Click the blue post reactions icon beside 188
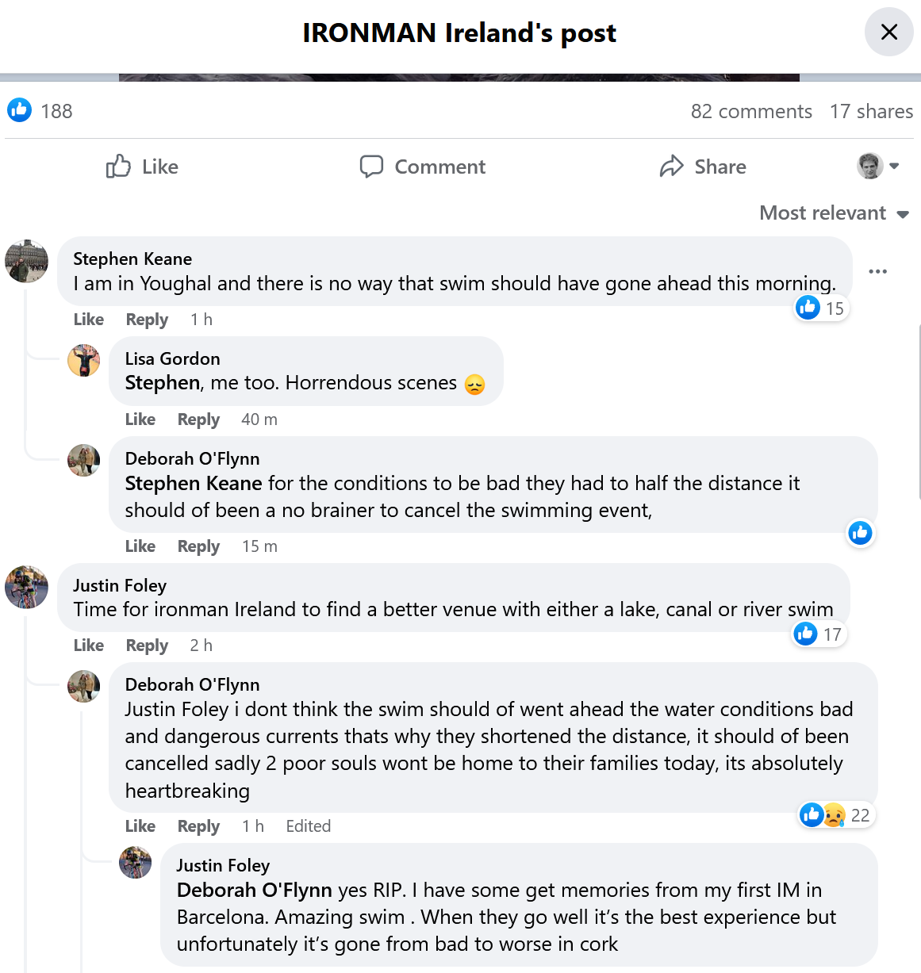 [20, 110]
